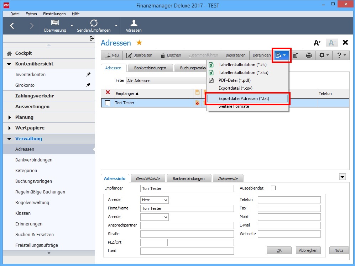Expand the Planung section
The width and height of the screenshot is (355, 266).
coord(10,117)
